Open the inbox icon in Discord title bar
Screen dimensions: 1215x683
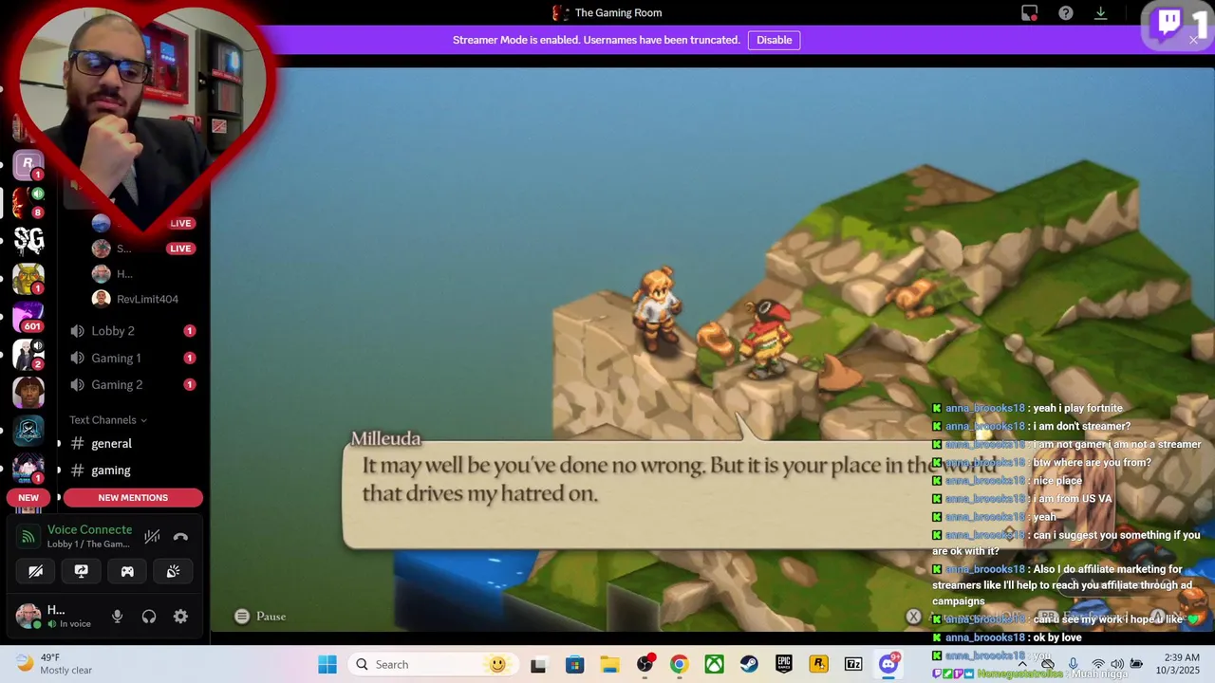coord(1030,12)
